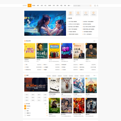This screenshot has width=121, height=121.
Task: Expand More link in the variety section
Action: pyautogui.click(x=95, y=41)
